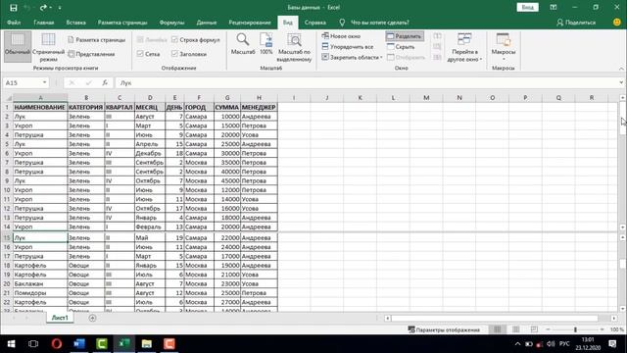Expand the formula bar arrow
The height and width of the screenshot is (353, 627).
(x=621, y=82)
